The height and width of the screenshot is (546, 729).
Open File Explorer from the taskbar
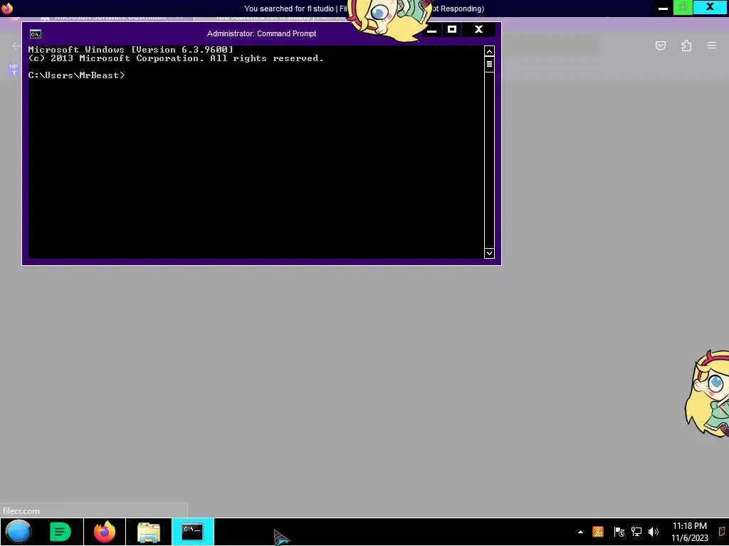[149, 532]
